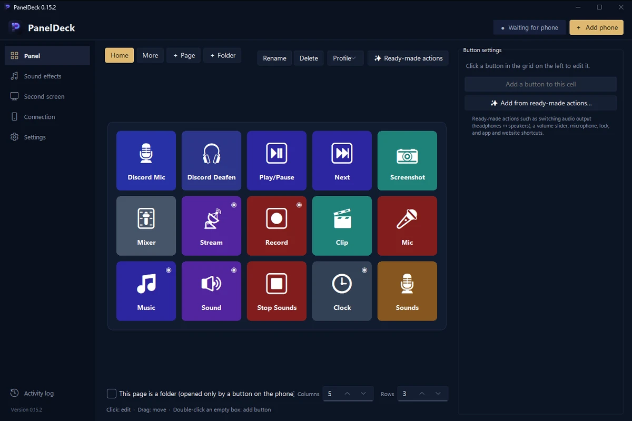632x421 pixels.
Task: Click the Play/Pause tile in the grid
Action: click(276, 161)
